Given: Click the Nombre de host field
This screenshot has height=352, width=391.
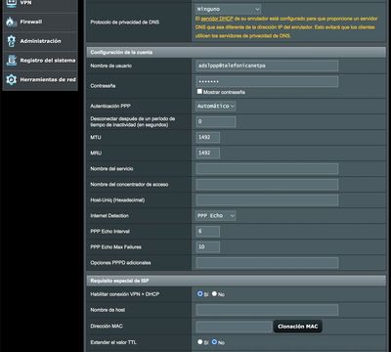Looking at the screenshot, I should (267, 310).
